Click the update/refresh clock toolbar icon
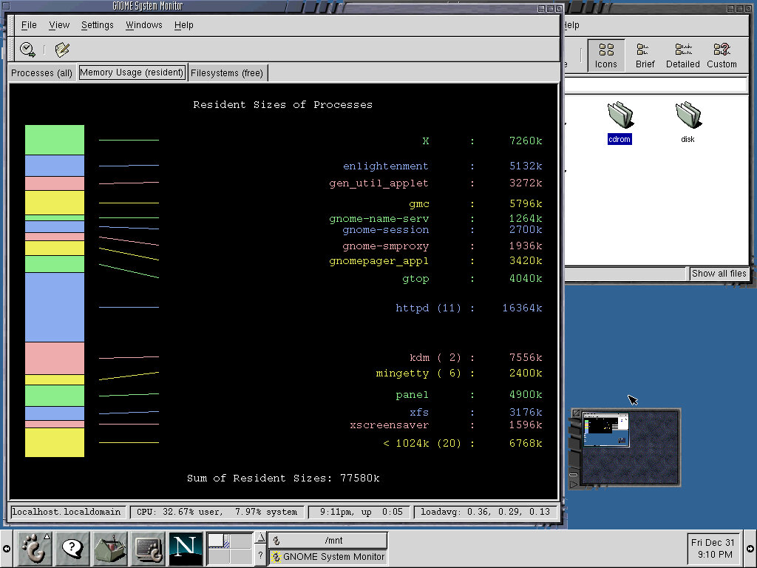This screenshot has width=757, height=568. point(27,50)
